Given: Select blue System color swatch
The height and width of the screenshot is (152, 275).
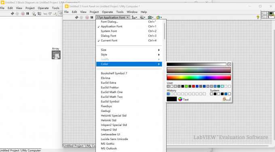Looking at the screenshot, I should point(226,94).
